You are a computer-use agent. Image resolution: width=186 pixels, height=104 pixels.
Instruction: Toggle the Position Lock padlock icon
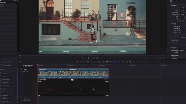[x=110, y=62]
